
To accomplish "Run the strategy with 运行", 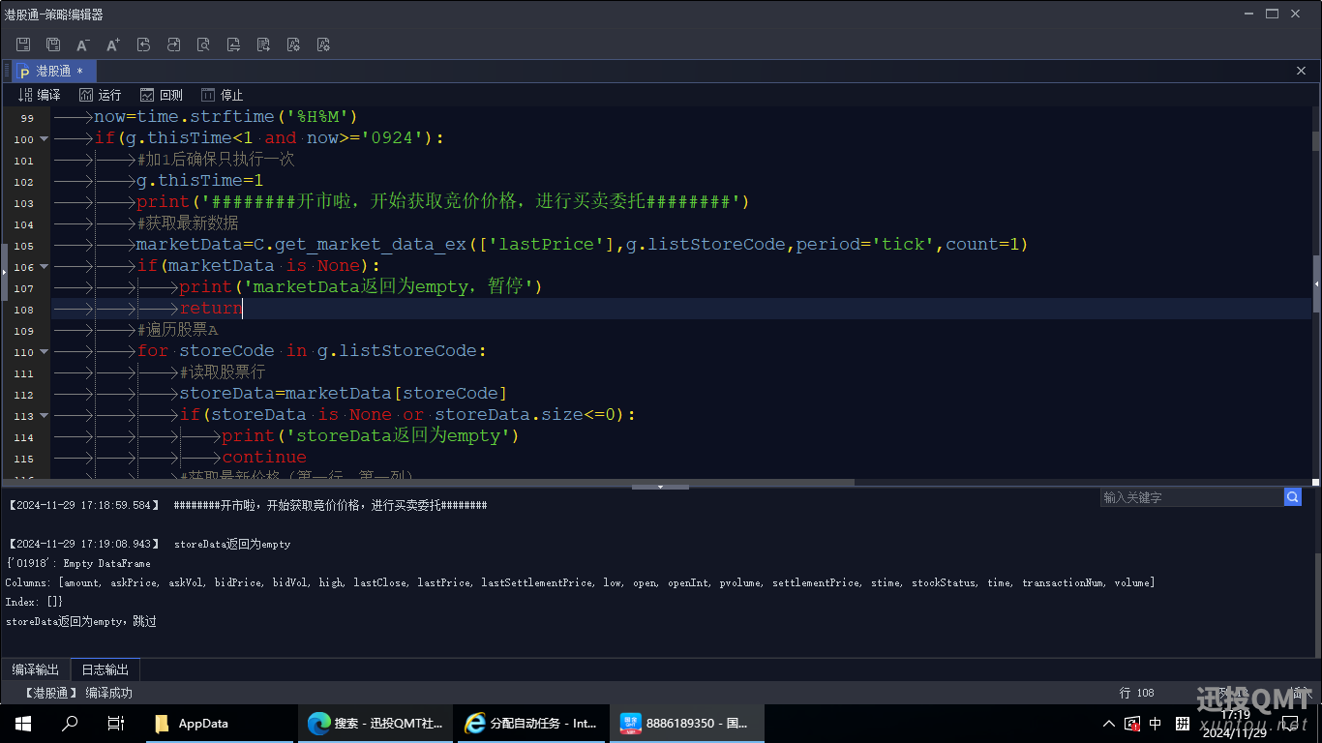I will click(x=101, y=95).
